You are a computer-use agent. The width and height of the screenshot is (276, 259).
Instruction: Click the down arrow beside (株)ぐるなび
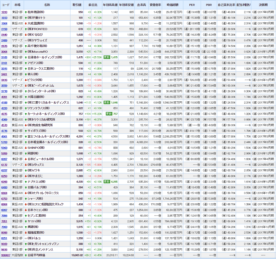26,35
